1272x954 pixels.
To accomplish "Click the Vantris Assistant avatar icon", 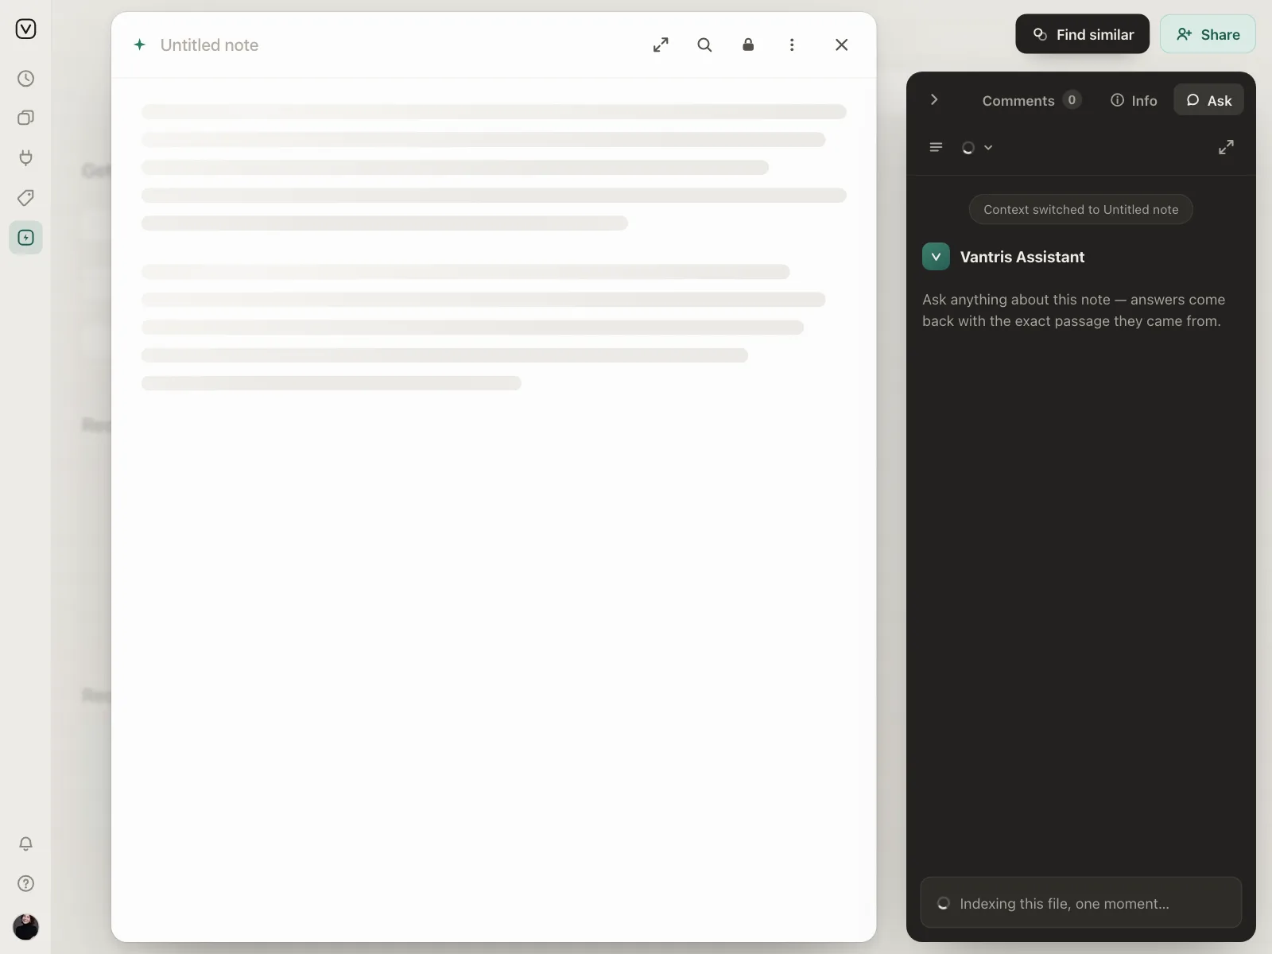I will [x=936, y=257].
